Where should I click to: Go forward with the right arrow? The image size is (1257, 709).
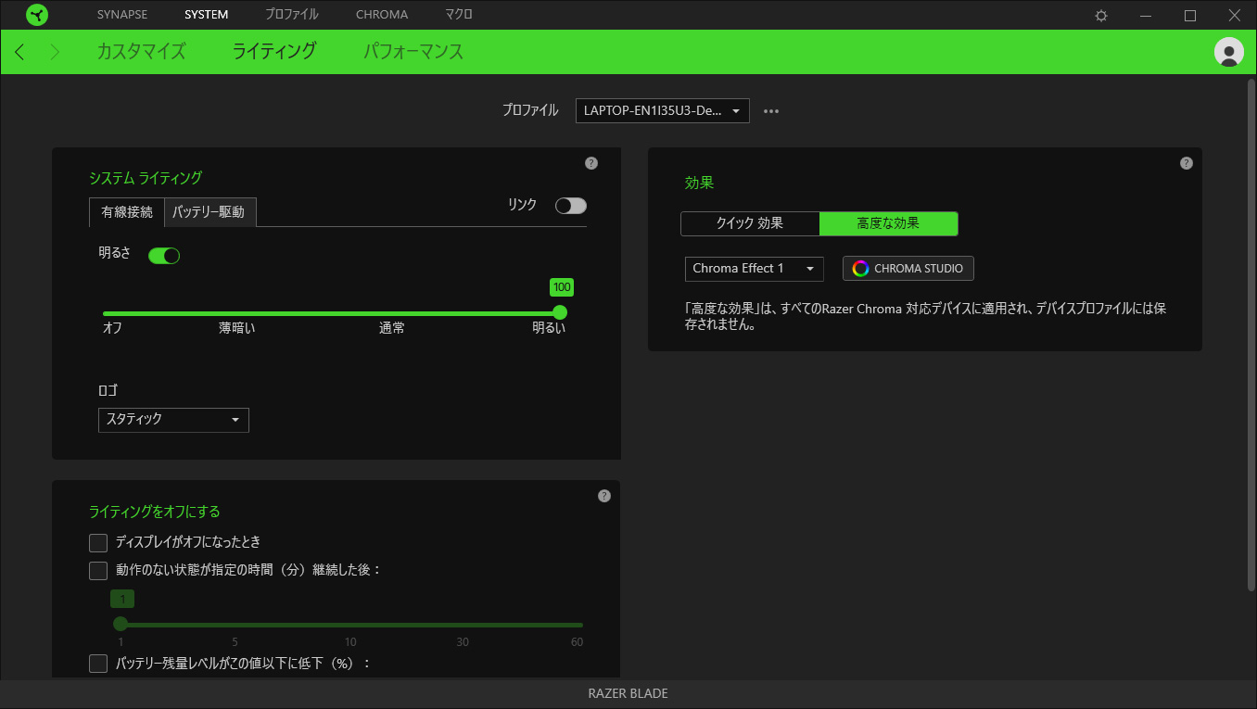coord(55,52)
